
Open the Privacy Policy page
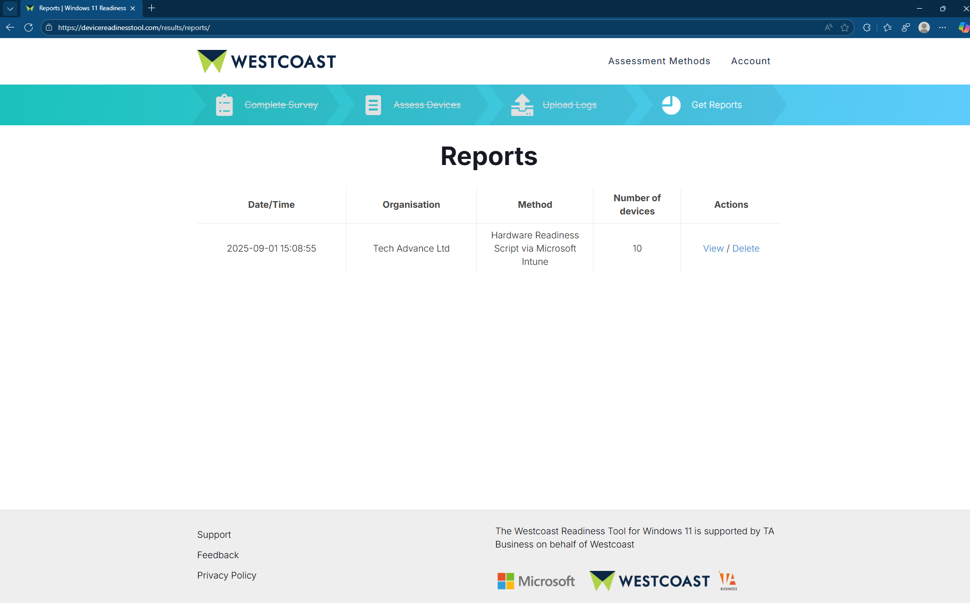[227, 575]
